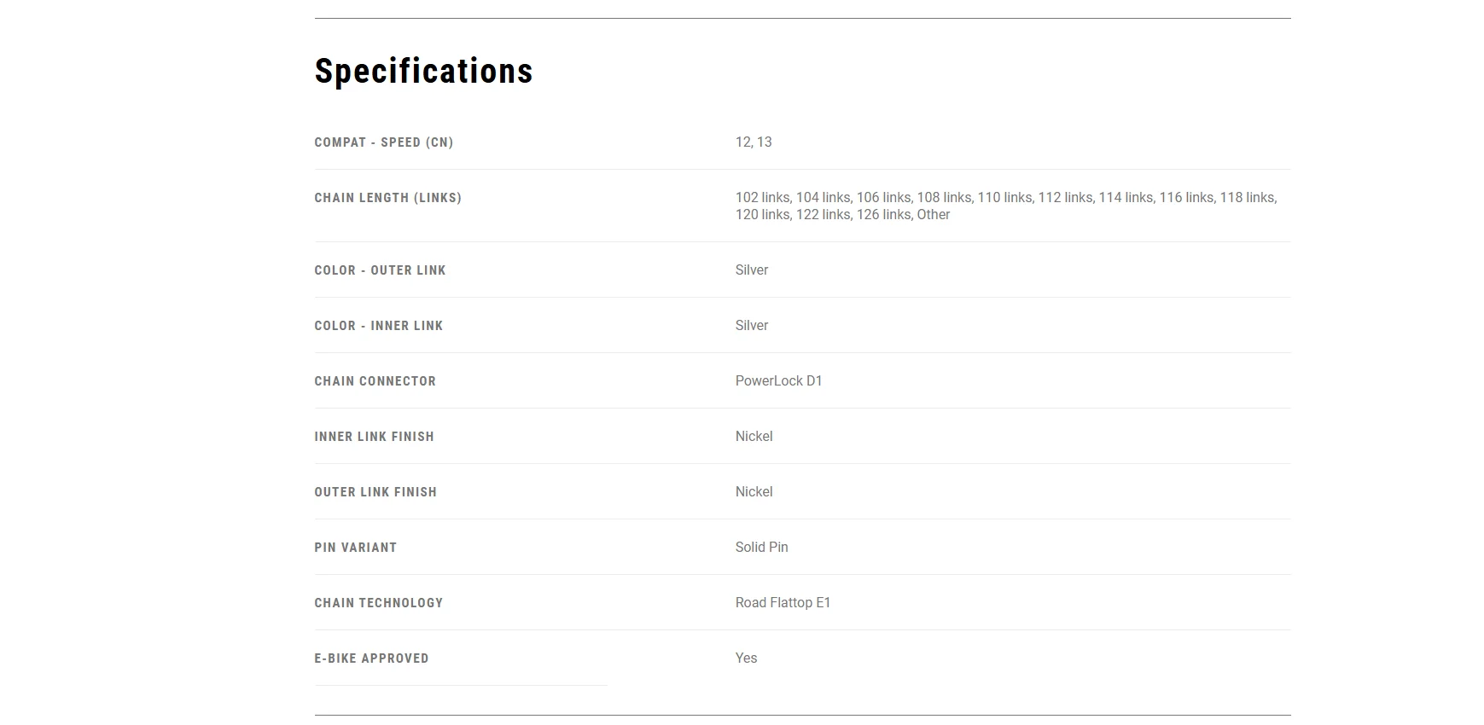
Task: Select the Road Flattop E1 value
Action: (783, 603)
